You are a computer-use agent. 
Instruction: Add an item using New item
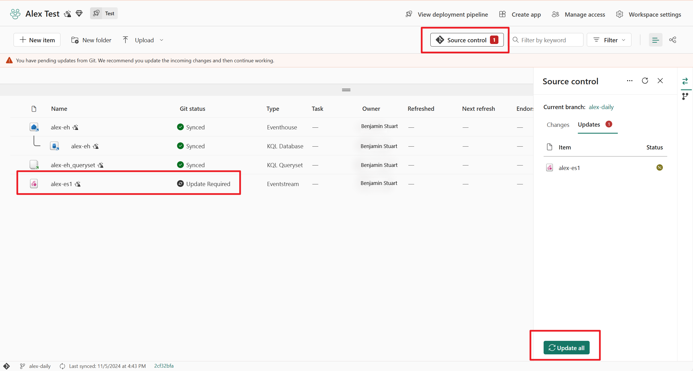pos(37,40)
